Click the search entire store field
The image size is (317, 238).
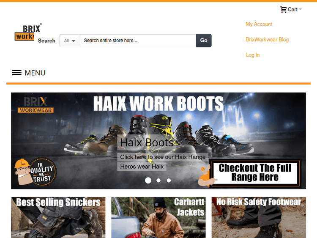(x=137, y=41)
